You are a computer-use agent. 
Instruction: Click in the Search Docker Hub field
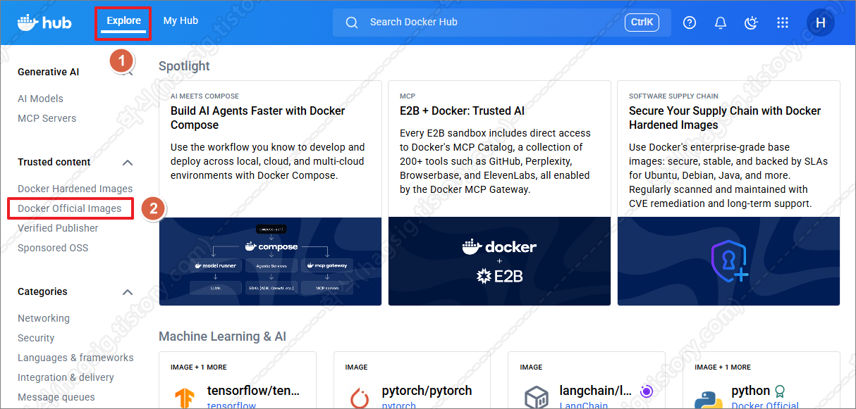pyautogui.click(x=501, y=23)
